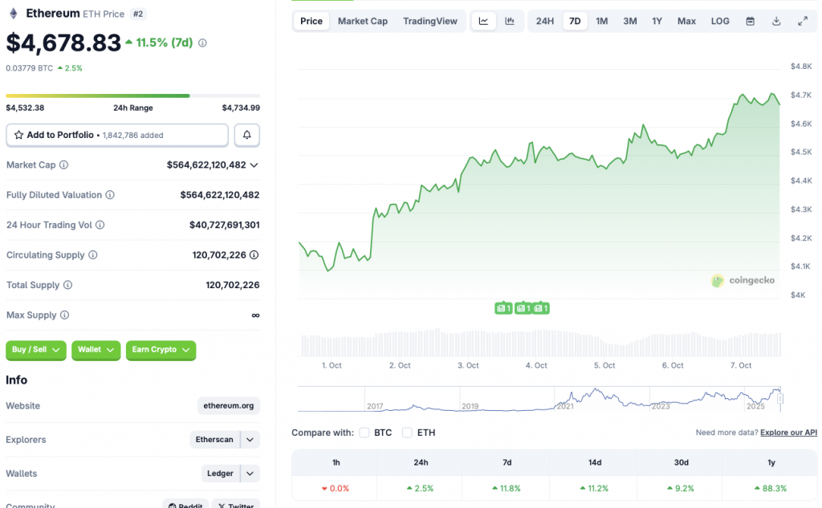The image size is (822, 508).
Task: Click the first news marker under chart
Action: 503,308
